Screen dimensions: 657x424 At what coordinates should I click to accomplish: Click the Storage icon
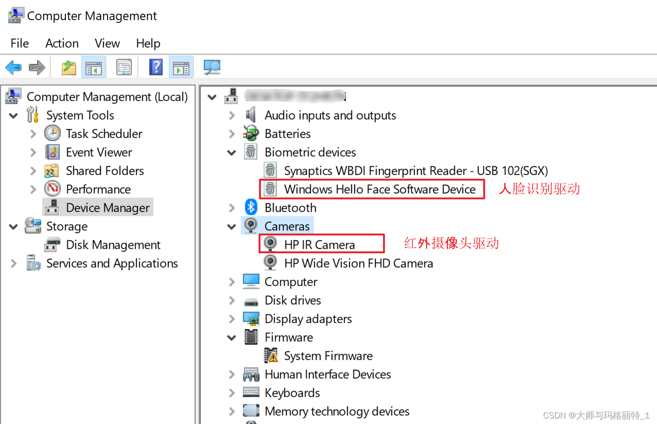click(x=33, y=226)
